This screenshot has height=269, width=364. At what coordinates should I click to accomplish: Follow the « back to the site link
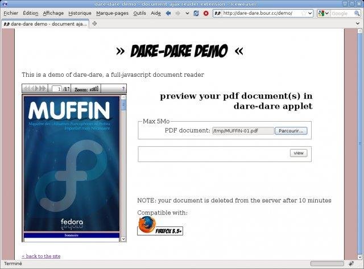(x=41, y=256)
